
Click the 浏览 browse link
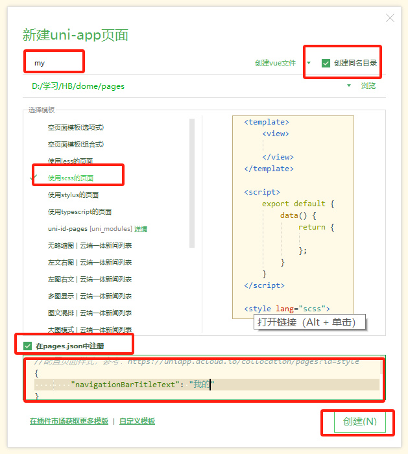point(368,86)
